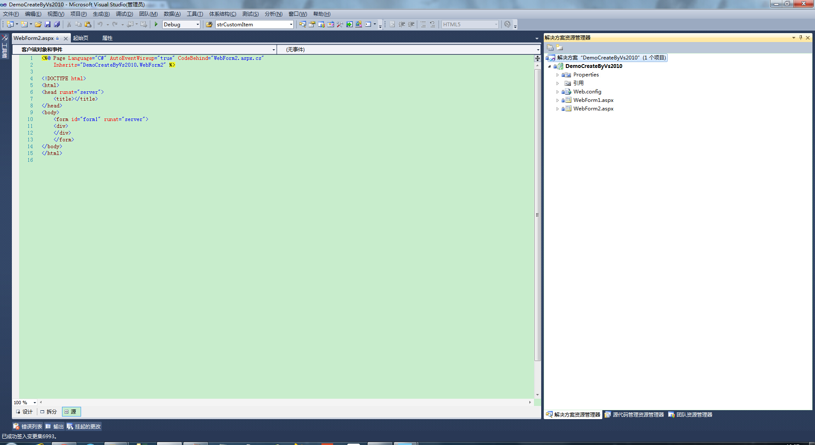Open the Properties Window toolbar icon
This screenshot has height=445, width=815.
pyautogui.click(x=312, y=24)
